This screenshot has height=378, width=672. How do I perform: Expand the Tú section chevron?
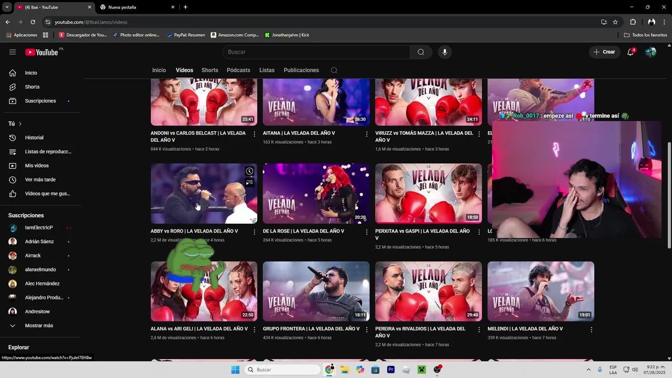20,124
